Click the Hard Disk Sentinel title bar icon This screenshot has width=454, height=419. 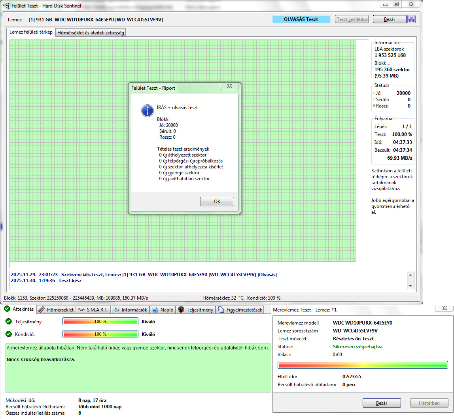click(6, 6)
